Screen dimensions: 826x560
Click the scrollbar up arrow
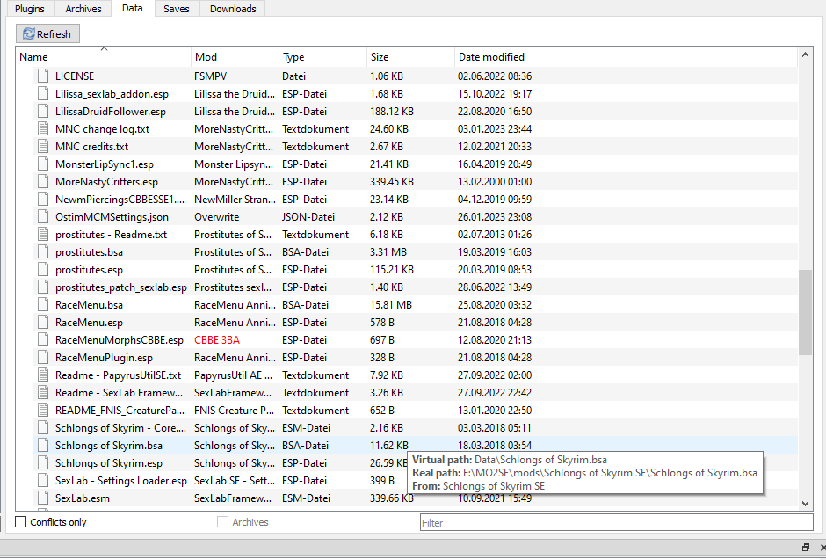click(805, 55)
